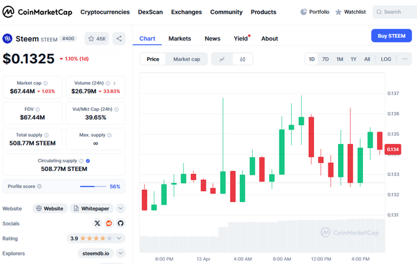Select the Market cap chart toggle
Image resolution: width=417 pixels, height=264 pixels.
click(x=186, y=59)
